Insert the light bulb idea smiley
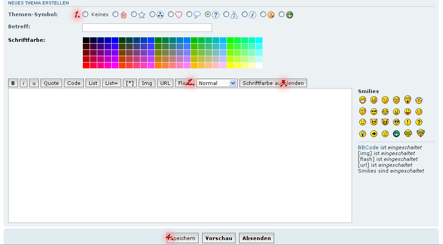The image size is (443, 245). [362, 134]
